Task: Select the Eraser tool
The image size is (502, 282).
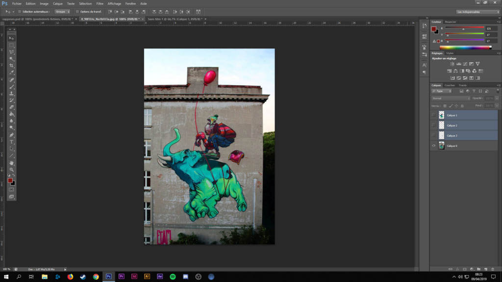Action: pos(12,107)
